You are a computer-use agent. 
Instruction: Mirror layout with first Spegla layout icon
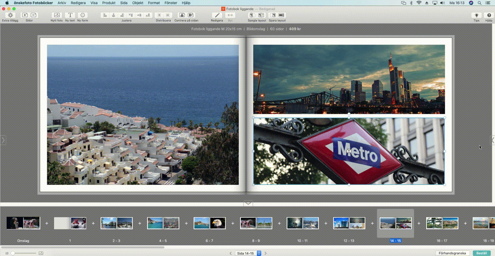tap(252, 15)
